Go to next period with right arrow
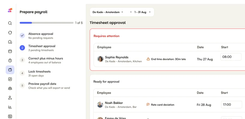245x119 pixels. click(150, 12)
